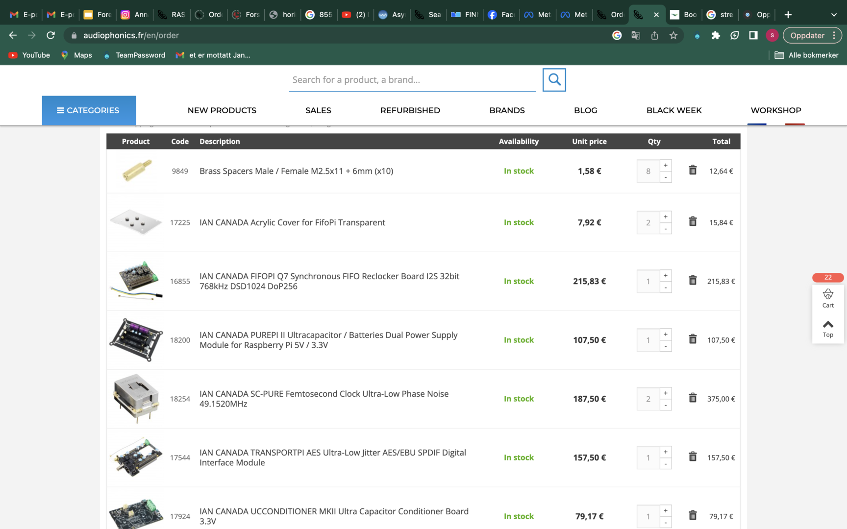Image resolution: width=847 pixels, height=529 pixels.
Task: Click the Oppdater browser update button
Action: pyautogui.click(x=807, y=35)
